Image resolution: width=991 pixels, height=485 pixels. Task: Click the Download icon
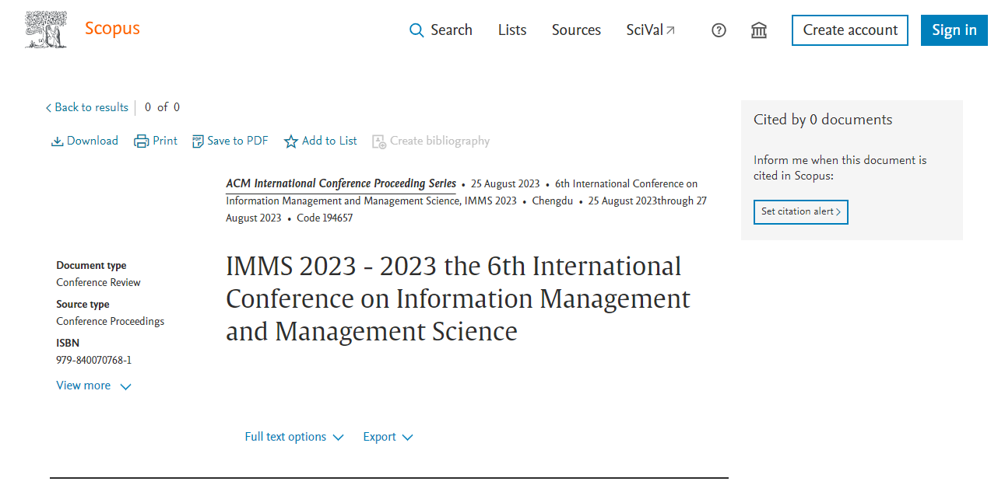tap(57, 141)
